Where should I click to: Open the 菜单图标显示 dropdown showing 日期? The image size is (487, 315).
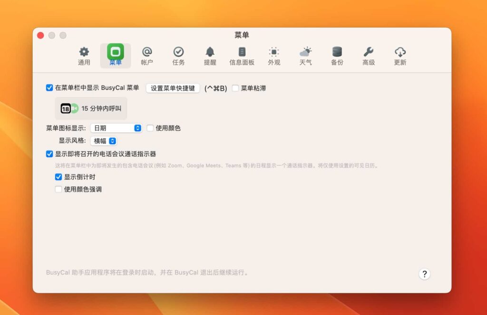point(116,128)
